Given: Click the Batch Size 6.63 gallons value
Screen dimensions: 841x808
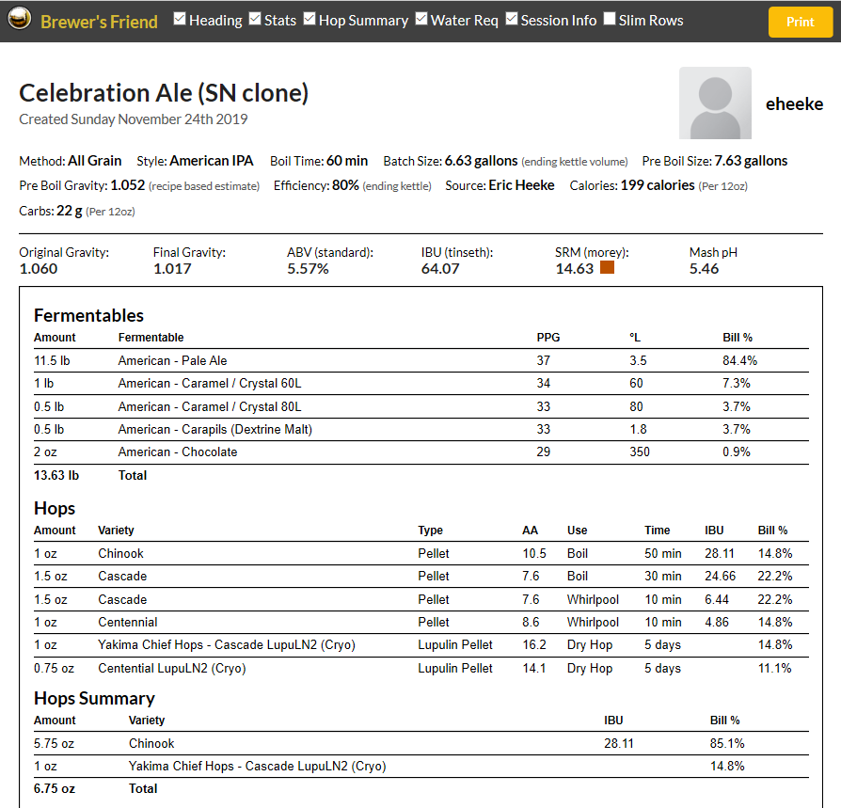Looking at the screenshot, I should point(481,161).
